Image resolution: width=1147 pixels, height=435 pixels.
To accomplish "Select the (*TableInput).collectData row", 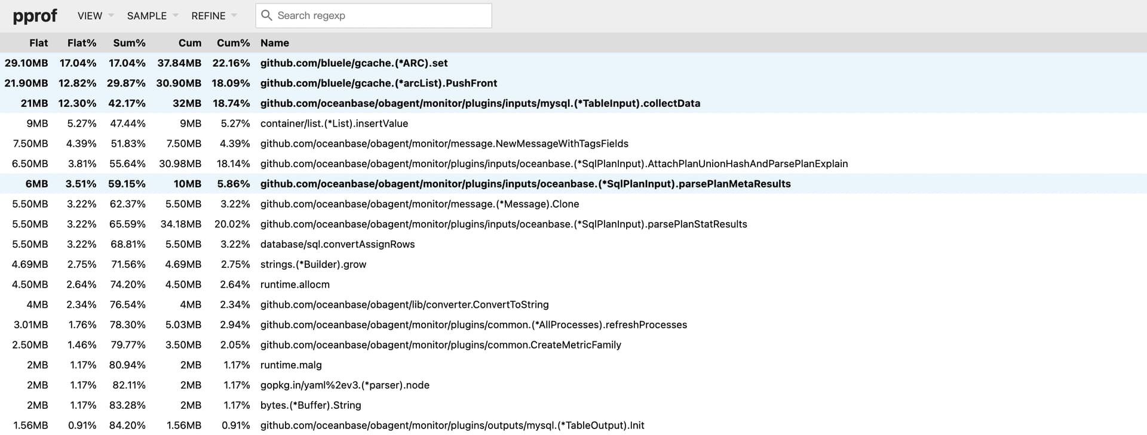I will tap(573, 103).
